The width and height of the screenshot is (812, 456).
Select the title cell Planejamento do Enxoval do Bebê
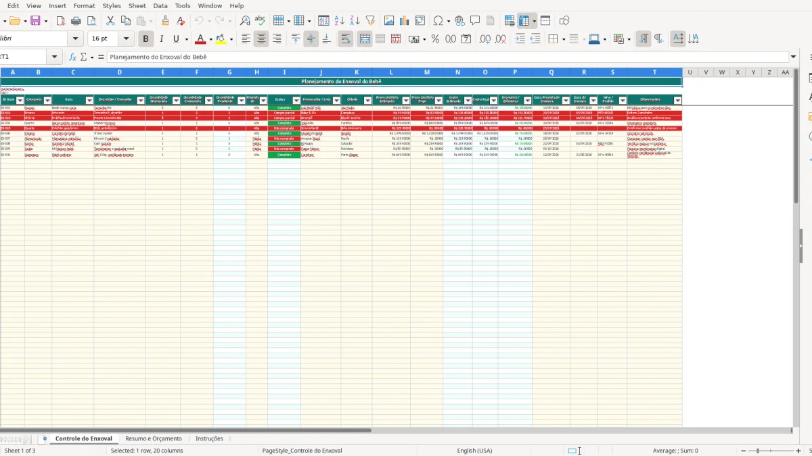(x=341, y=81)
